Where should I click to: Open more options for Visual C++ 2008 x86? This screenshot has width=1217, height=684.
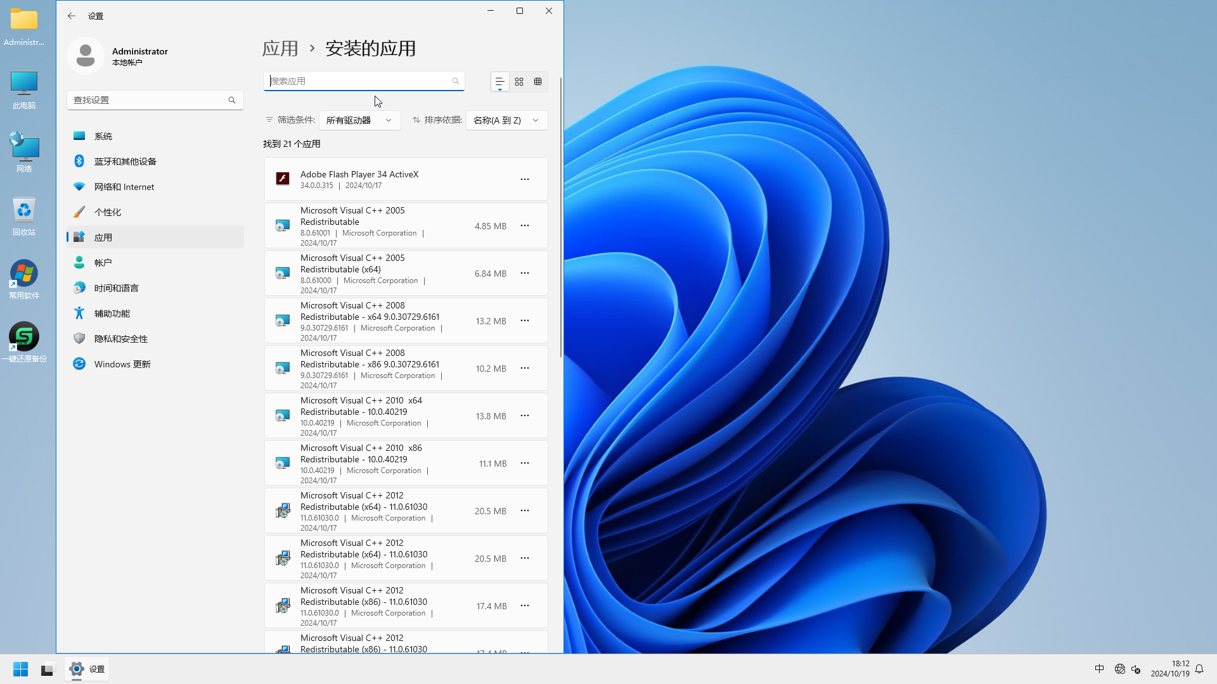coord(525,368)
